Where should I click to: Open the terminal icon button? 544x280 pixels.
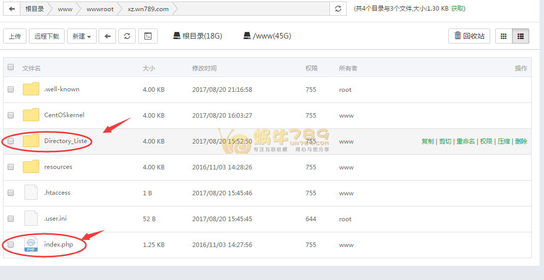(148, 36)
